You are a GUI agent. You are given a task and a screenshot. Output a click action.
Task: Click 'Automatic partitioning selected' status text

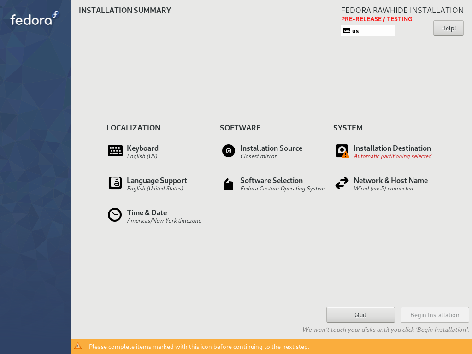pyautogui.click(x=393, y=156)
